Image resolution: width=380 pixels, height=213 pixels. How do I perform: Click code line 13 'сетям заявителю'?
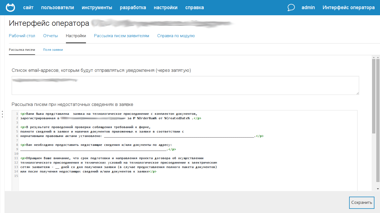click(119, 167)
